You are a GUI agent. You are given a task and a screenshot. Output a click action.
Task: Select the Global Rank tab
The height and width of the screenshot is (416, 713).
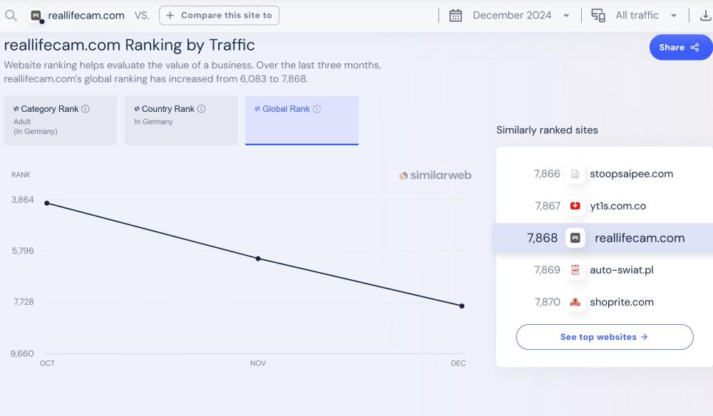pyautogui.click(x=302, y=120)
